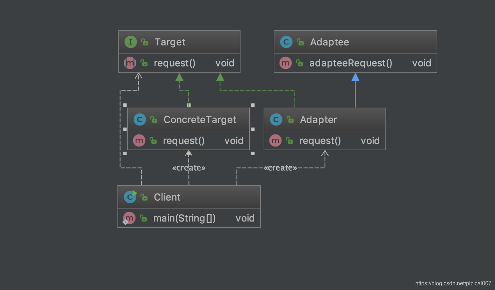Click the public lock icon next to Adapter title
The image size is (495, 290).
[290, 120]
